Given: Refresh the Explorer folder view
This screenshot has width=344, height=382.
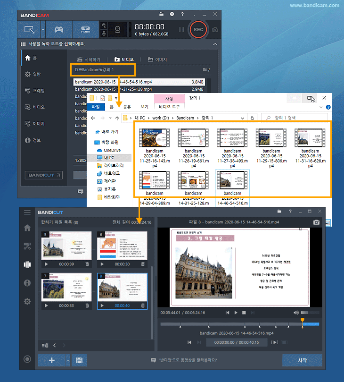Looking at the screenshot, I should (253, 118).
